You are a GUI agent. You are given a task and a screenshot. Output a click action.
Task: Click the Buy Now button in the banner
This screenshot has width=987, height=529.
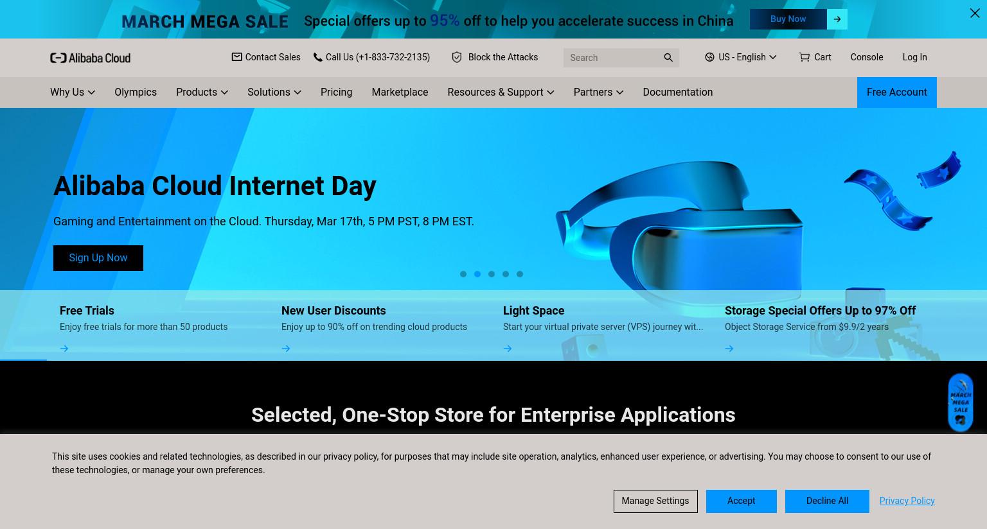[x=788, y=19]
